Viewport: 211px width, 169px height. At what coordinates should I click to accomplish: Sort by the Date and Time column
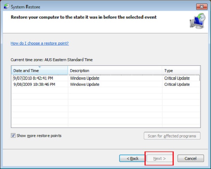point(39,71)
